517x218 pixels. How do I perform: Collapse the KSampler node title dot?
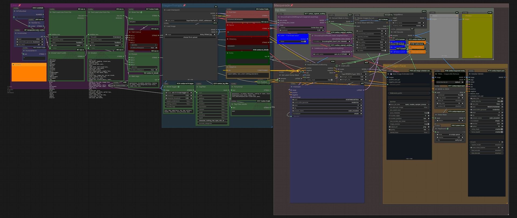coord(292,87)
